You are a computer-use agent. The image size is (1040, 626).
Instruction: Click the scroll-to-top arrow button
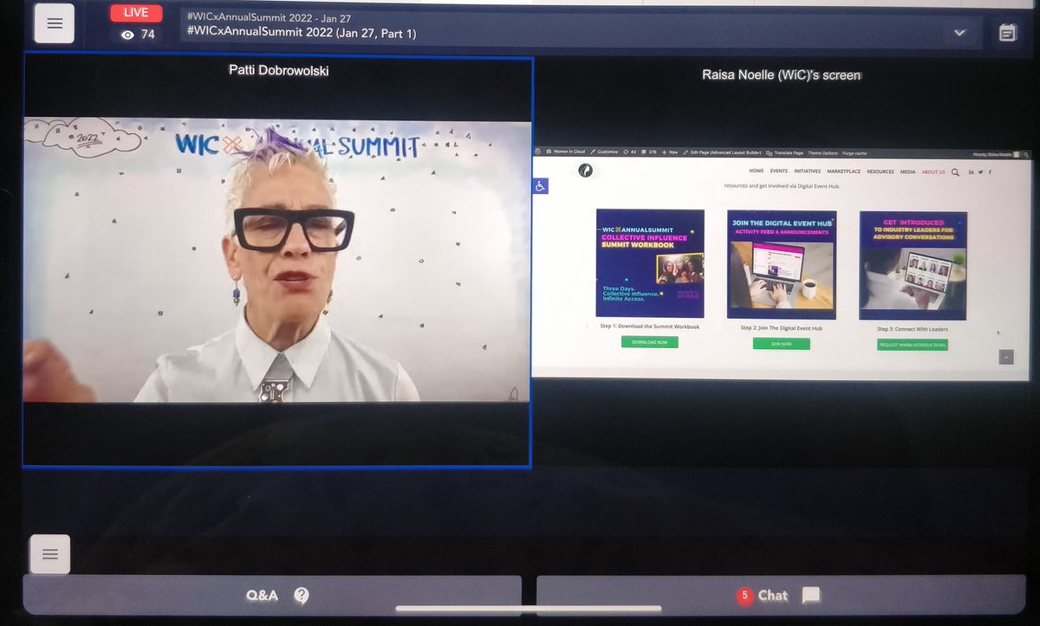pos(1006,357)
